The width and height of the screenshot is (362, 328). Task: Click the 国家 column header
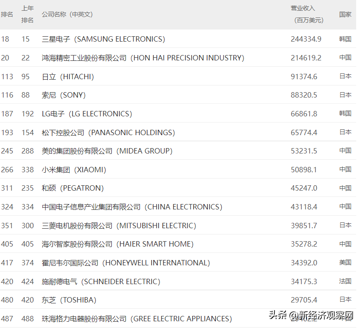(345, 15)
